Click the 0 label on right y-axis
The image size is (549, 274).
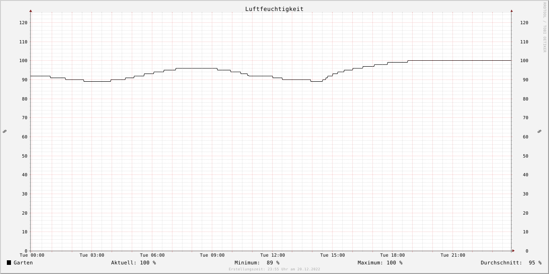point(527,251)
